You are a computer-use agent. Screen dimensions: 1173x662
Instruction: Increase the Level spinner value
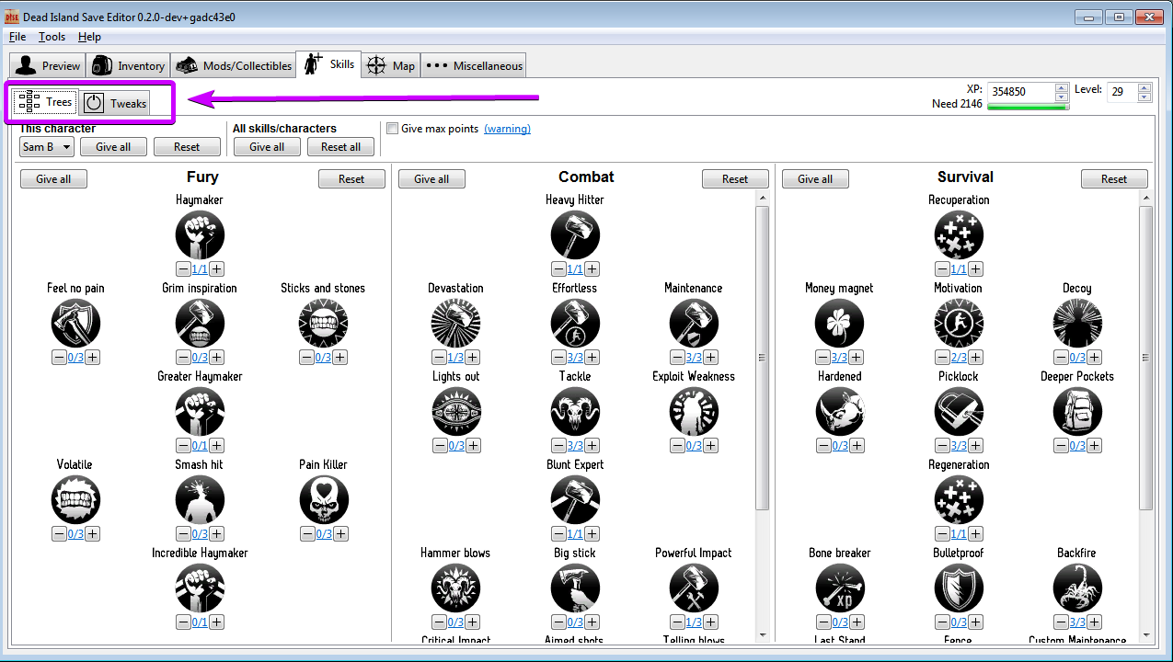pyautogui.click(x=1144, y=87)
